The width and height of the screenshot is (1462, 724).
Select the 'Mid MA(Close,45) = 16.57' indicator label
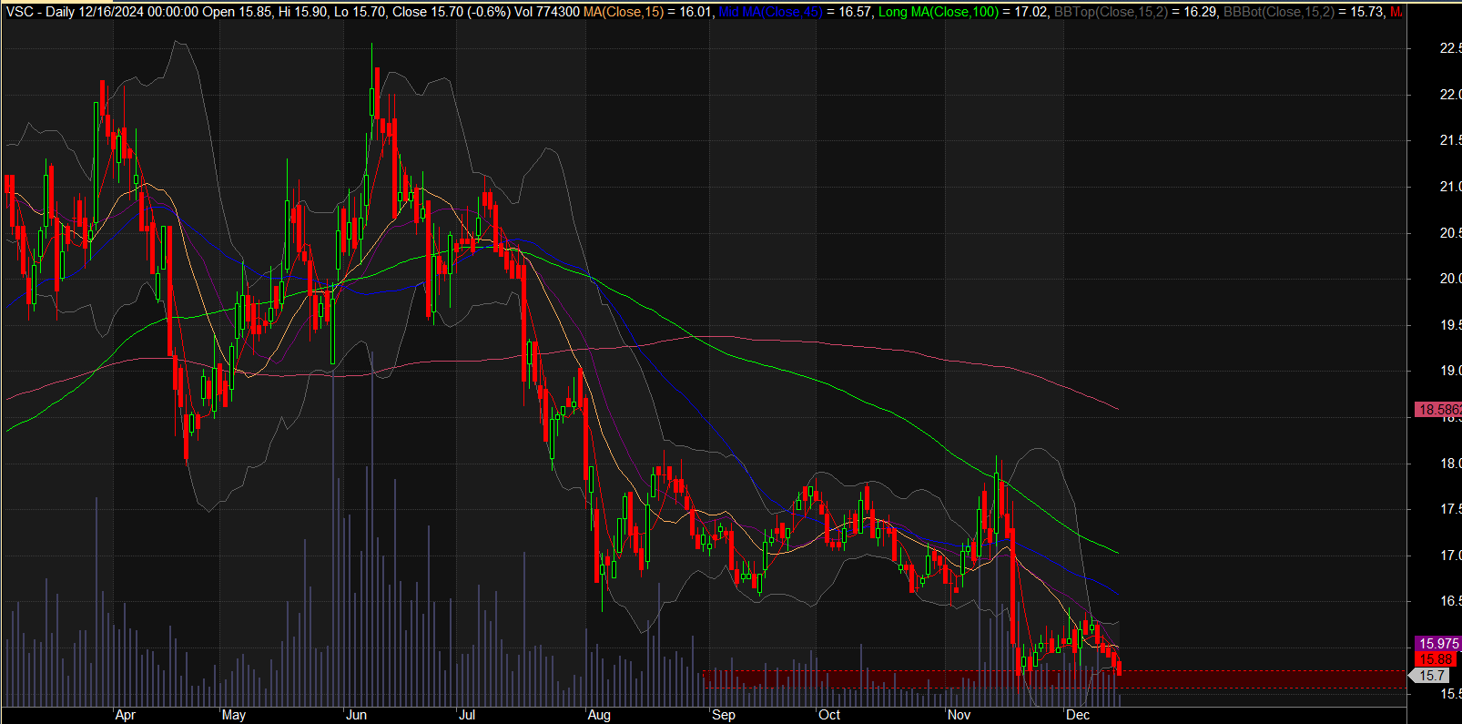click(796, 12)
